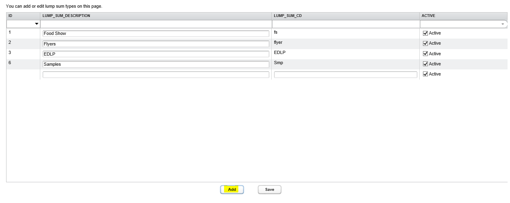
Task: Edit the Food Show description field
Action: coord(156,34)
